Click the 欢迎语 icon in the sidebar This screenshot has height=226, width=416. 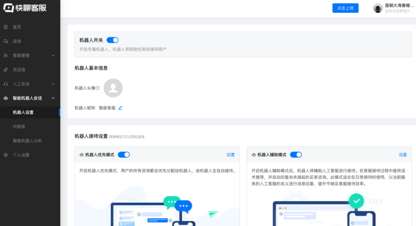coord(6,70)
